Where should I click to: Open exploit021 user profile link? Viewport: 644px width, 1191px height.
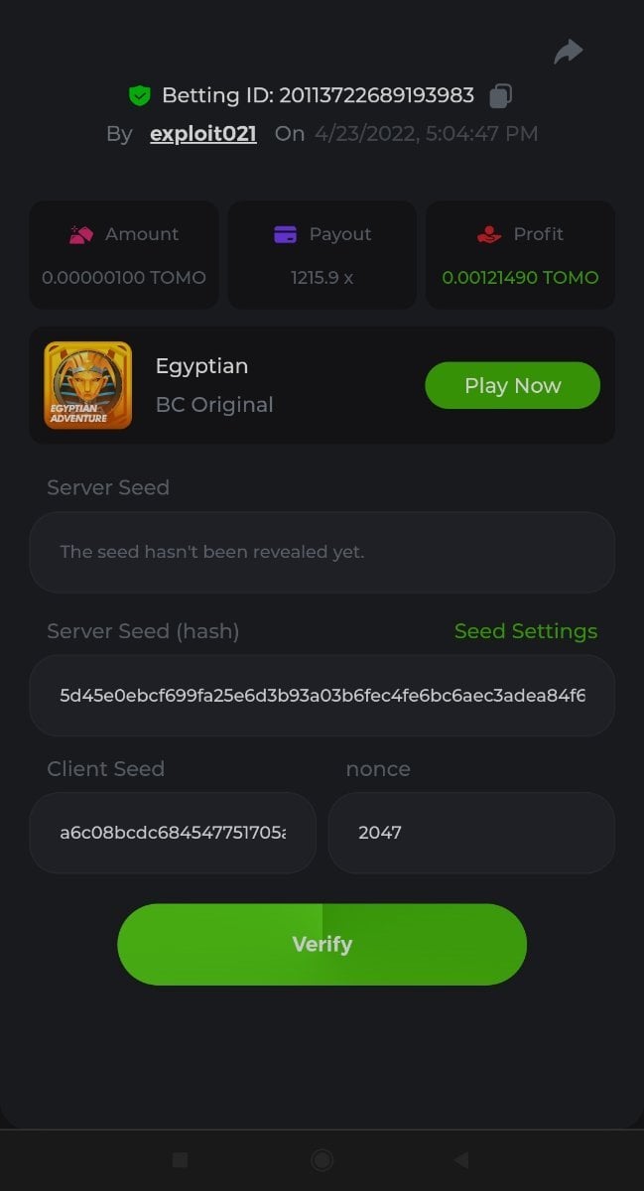click(203, 134)
